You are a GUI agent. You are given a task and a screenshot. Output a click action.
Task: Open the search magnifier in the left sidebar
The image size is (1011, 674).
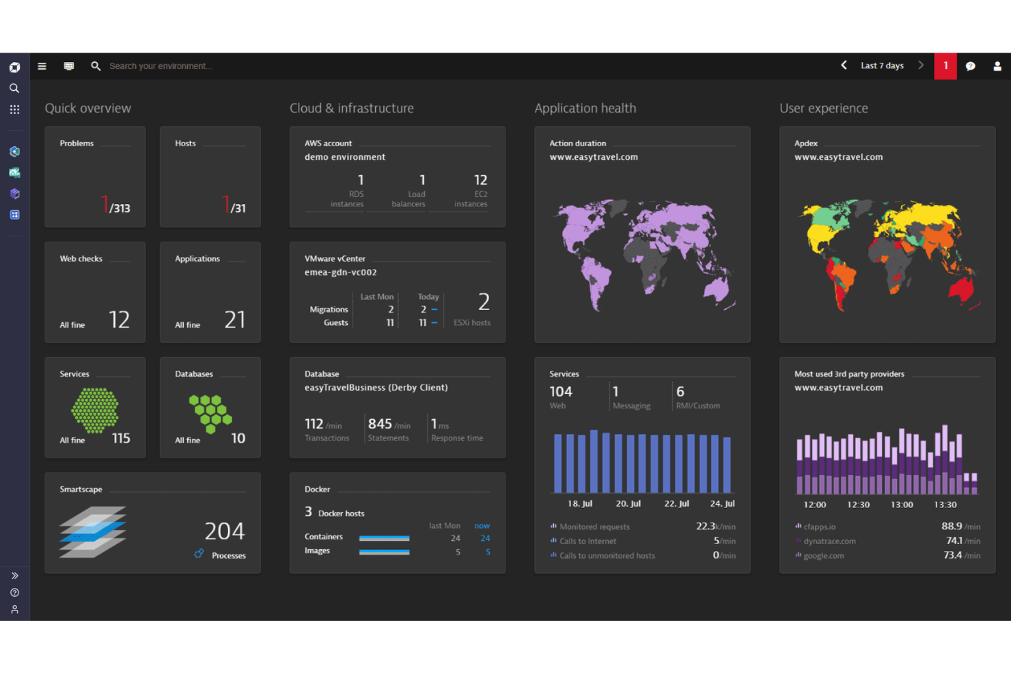[14, 88]
